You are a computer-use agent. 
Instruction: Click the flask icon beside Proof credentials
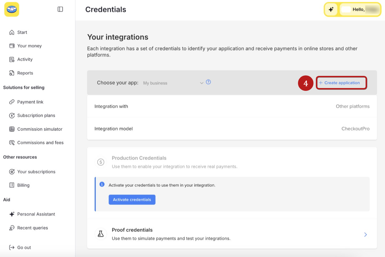100,234
